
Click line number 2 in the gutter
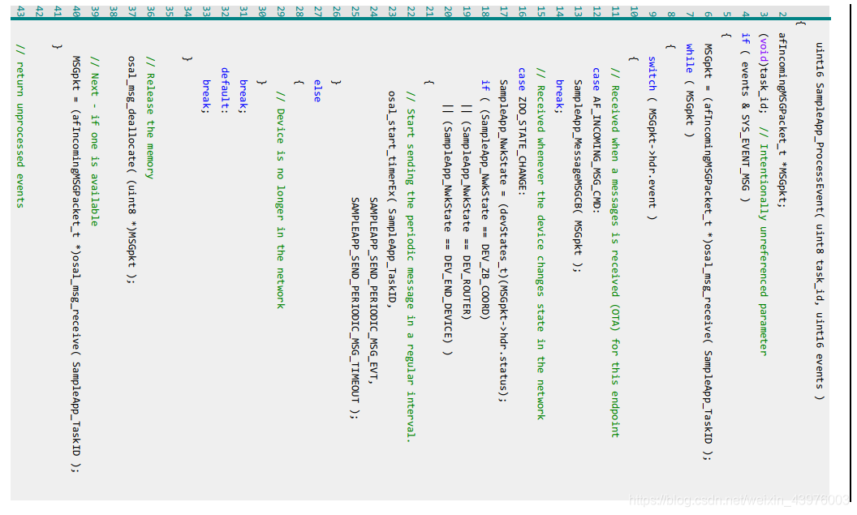782,14
